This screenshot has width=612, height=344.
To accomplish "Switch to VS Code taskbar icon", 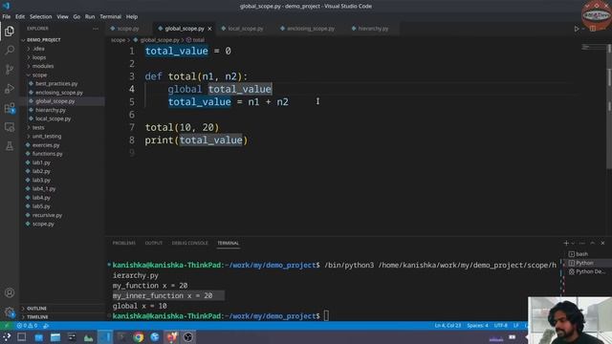I will pos(105,337).
